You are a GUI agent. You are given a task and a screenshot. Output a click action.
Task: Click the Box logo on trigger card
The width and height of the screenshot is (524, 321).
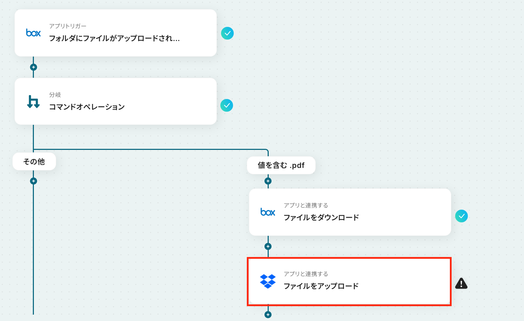pos(34,33)
